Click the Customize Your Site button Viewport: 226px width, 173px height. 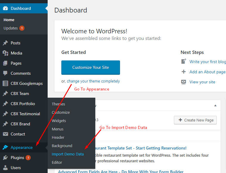coord(91,68)
